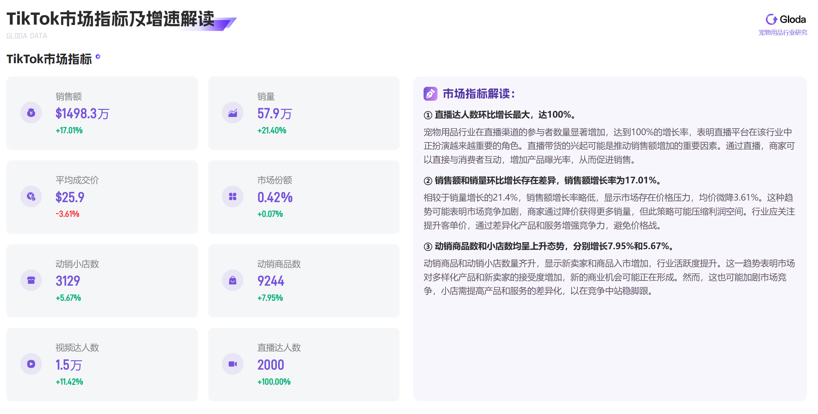The image size is (818, 414).
Task: Click the 动销商品数 shopping bag icon
Action: tap(233, 280)
